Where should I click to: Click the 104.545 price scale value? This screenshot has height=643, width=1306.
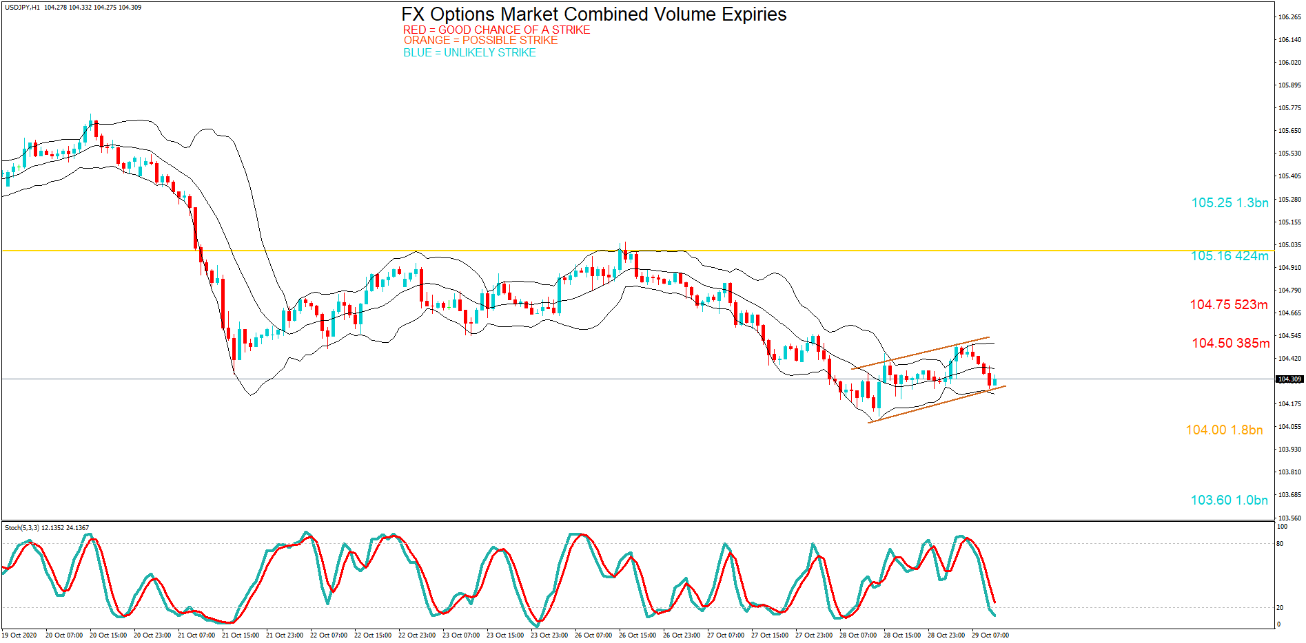click(1289, 335)
